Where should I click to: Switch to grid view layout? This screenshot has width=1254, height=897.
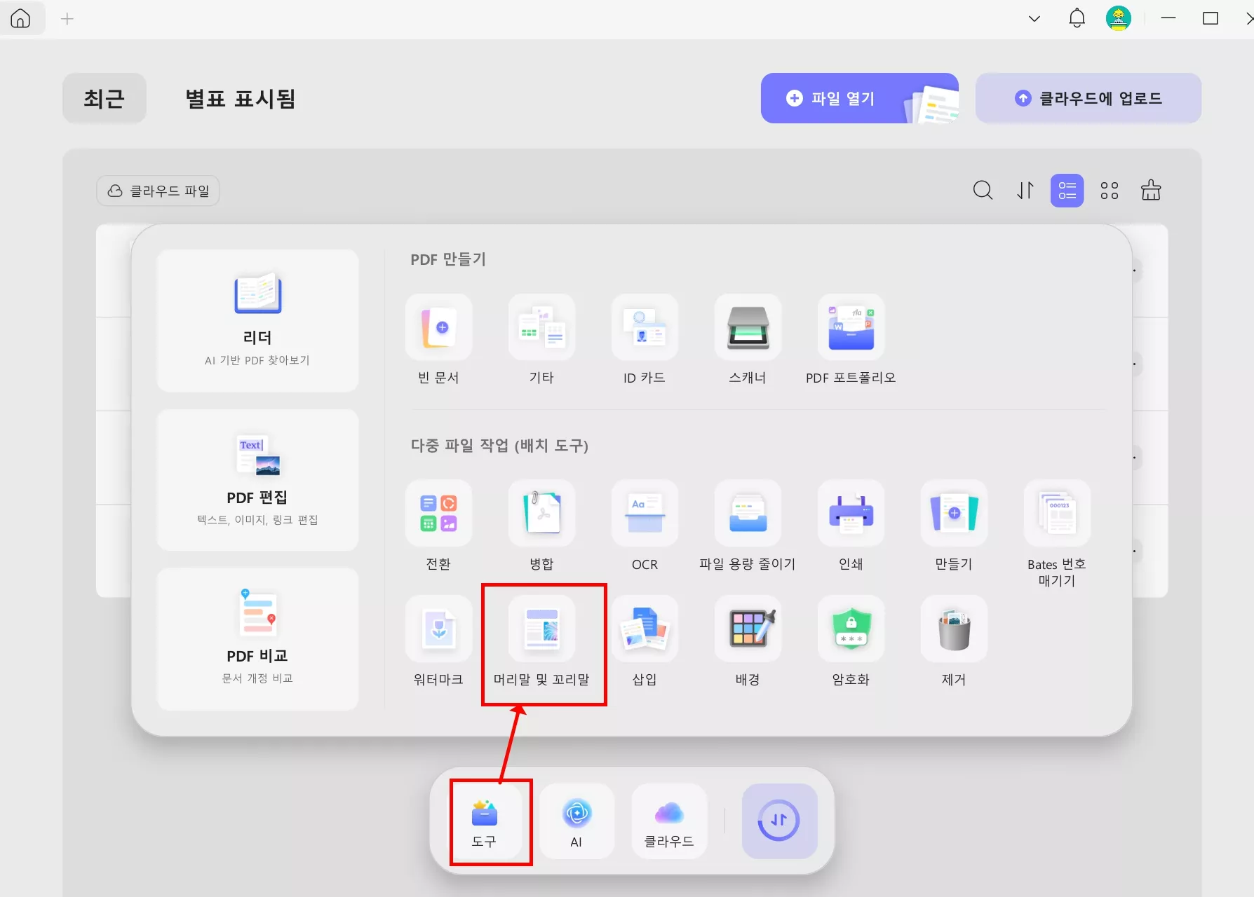click(1109, 190)
